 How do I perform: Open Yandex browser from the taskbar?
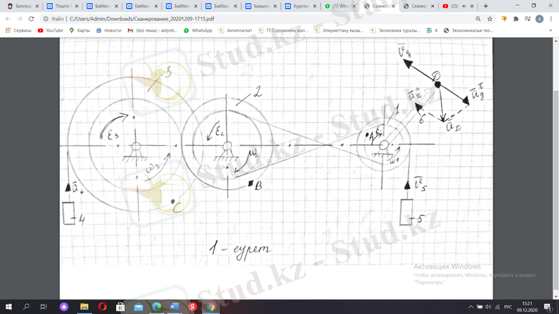193,306
